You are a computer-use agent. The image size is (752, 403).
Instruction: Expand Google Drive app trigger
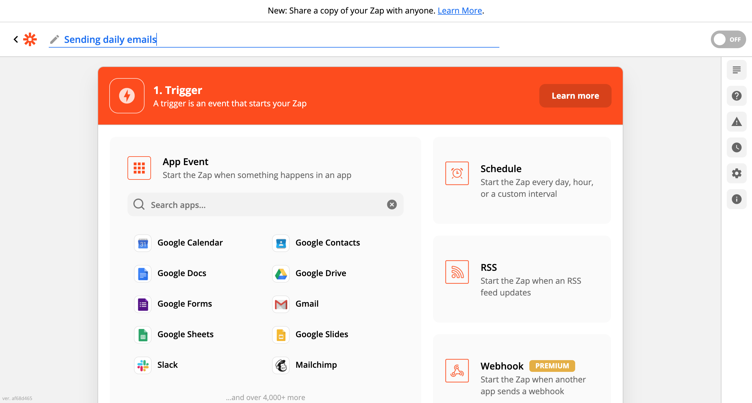coord(320,273)
